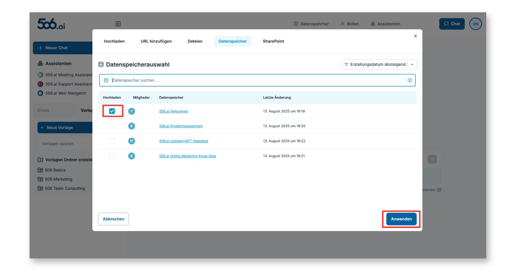
Task: Click member count badge for 506.ai Projektmanagement
Action: 131,126
